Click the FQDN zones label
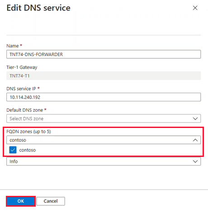 click(28, 132)
